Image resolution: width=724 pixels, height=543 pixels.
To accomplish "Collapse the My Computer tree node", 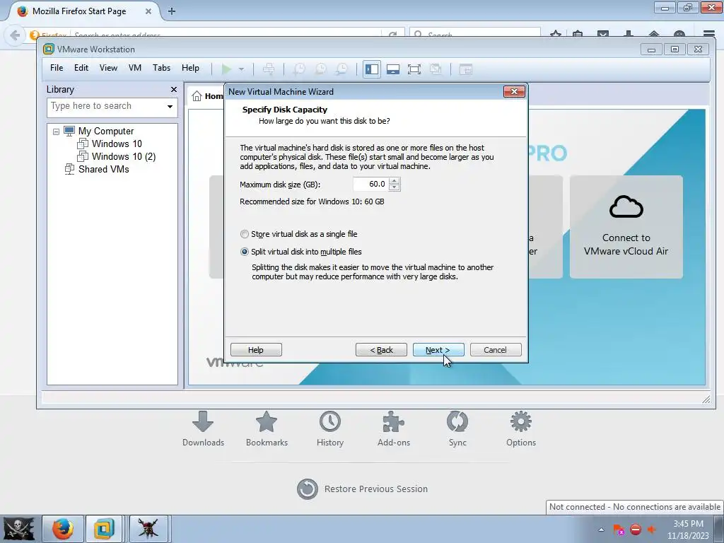I will click(x=56, y=132).
